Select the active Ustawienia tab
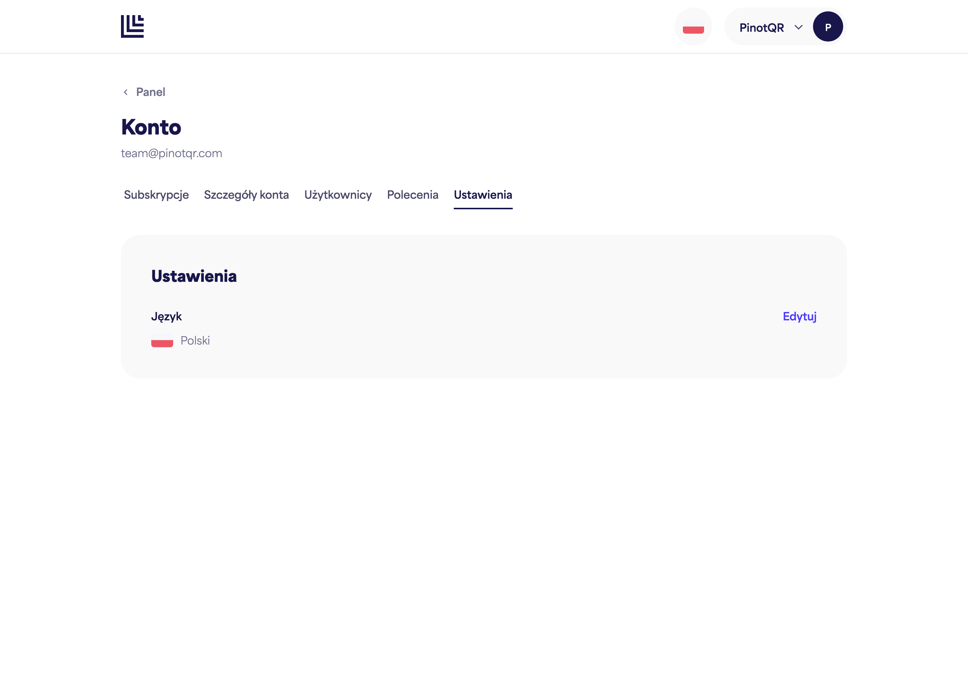 click(483, 195)
